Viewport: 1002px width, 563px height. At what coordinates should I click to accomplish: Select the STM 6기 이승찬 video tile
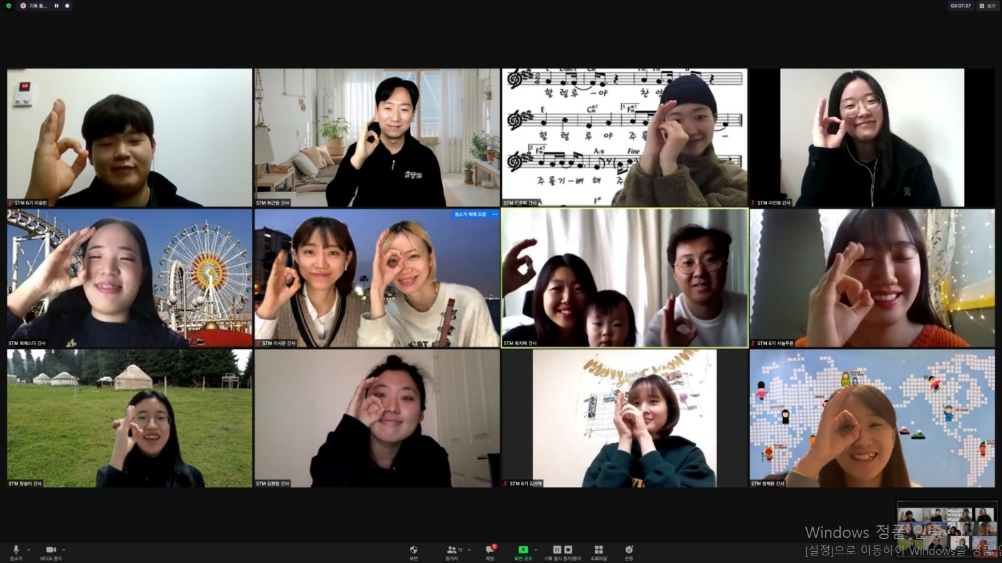coord(129,137)
